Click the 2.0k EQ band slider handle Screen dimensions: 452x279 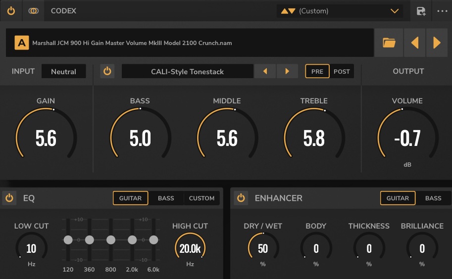pos(132,239)
